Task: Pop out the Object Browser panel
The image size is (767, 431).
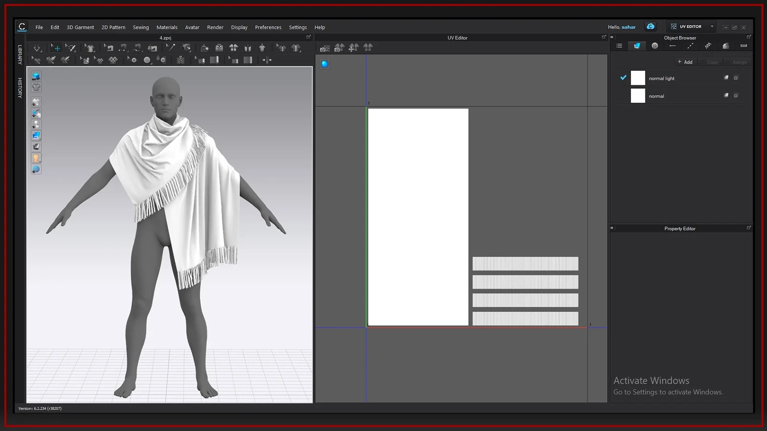Action: pyautogui.click(x=749, y=37)
